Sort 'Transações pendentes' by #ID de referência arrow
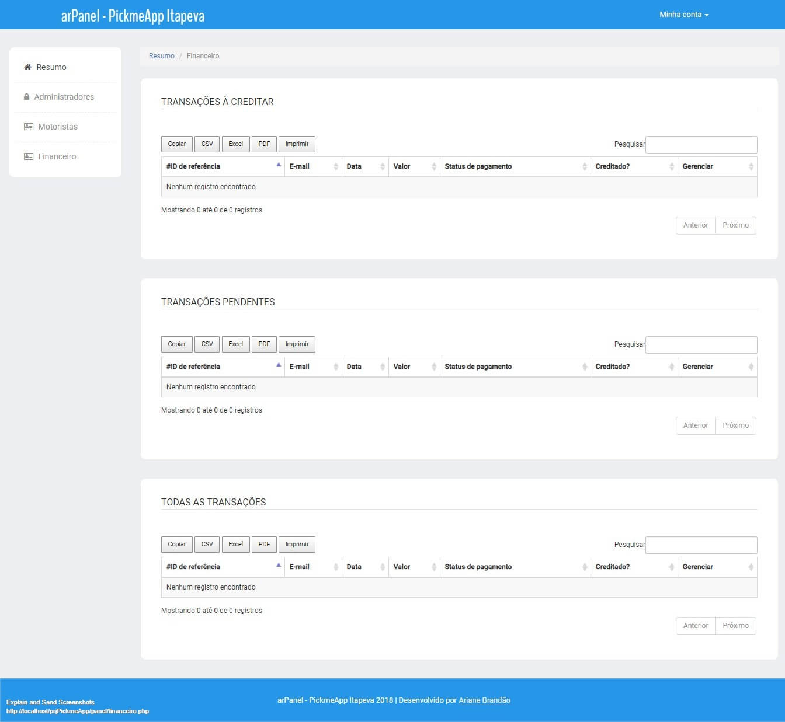 point(279,365)
